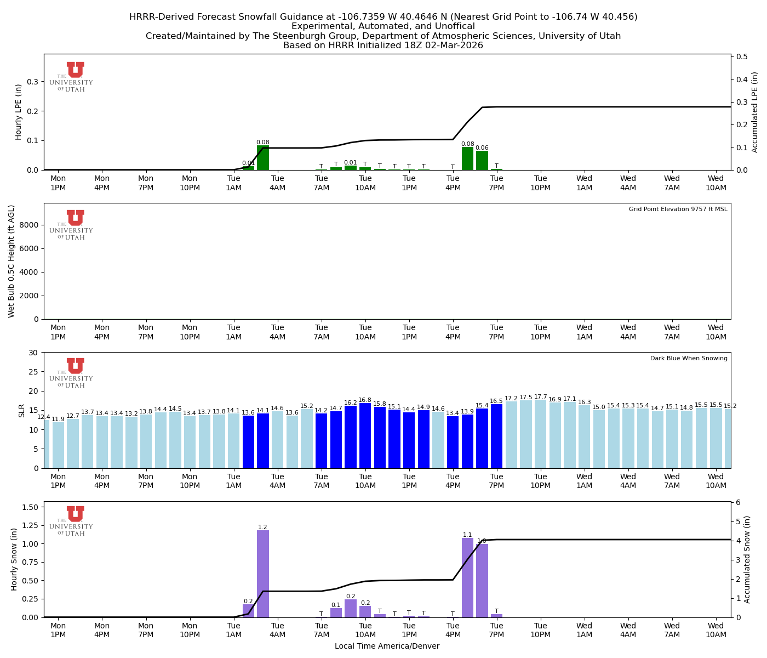Open the 'Local Time America/Denver' axis label

[387, 646]
